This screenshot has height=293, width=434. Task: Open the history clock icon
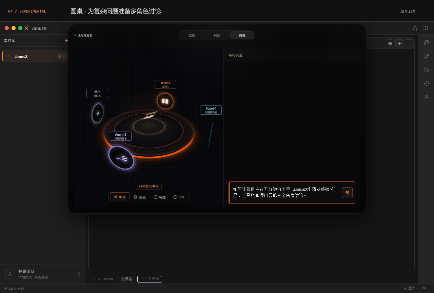427,70
